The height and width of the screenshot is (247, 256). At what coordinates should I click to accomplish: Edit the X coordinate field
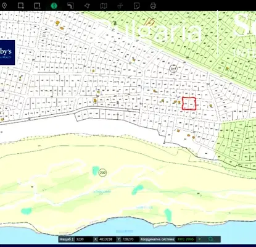point(107,239)
